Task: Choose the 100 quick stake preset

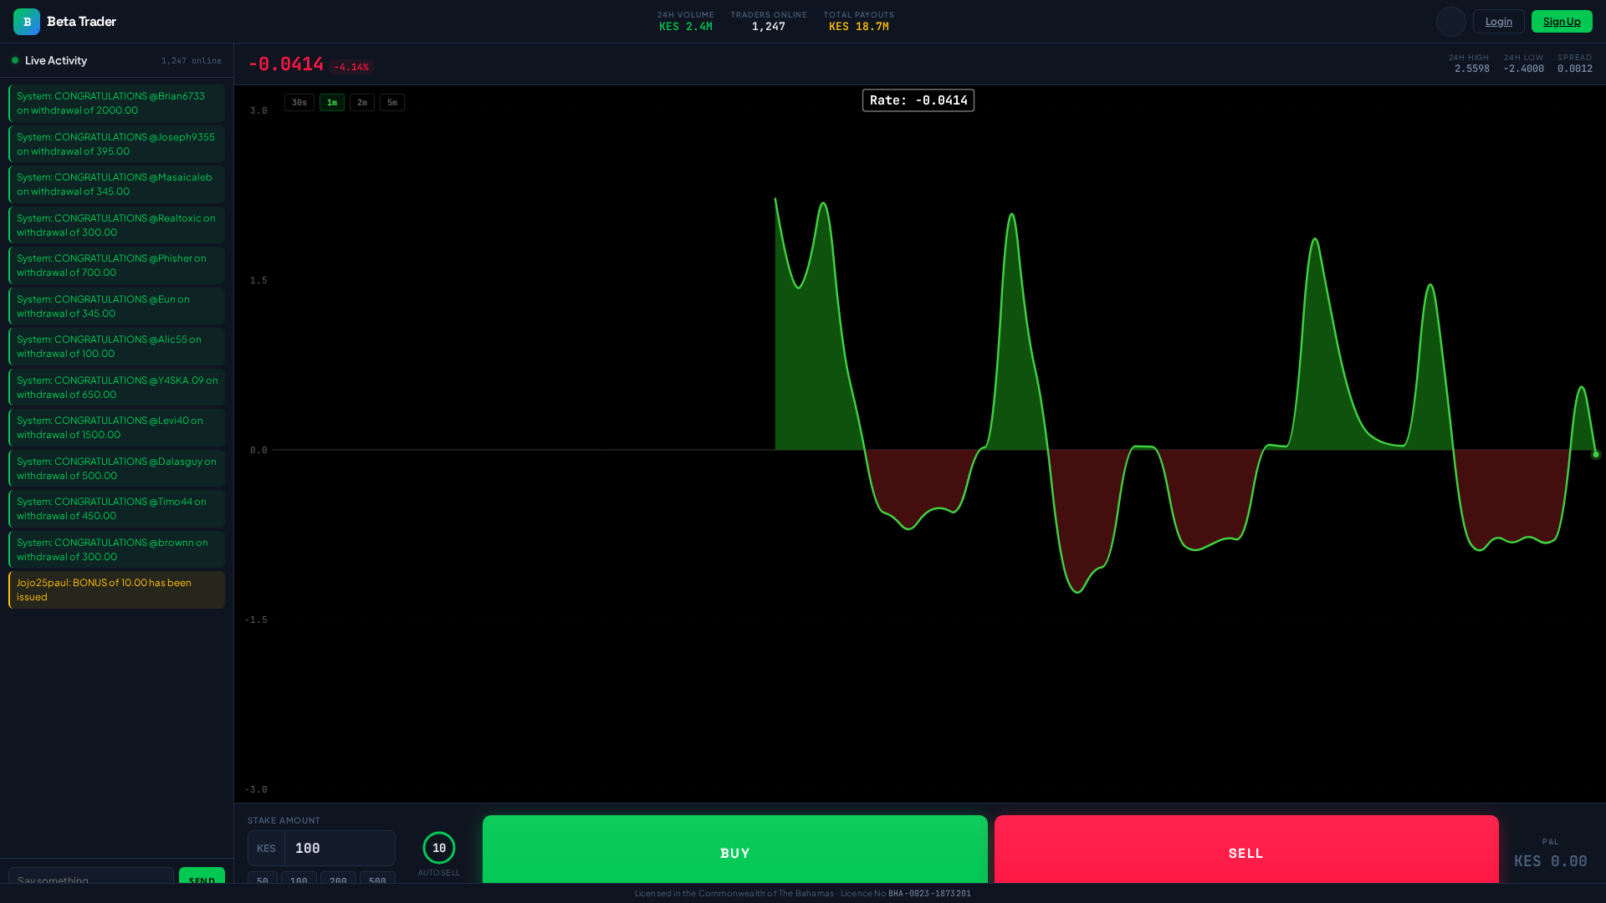Action: click(x=299, y=878)
